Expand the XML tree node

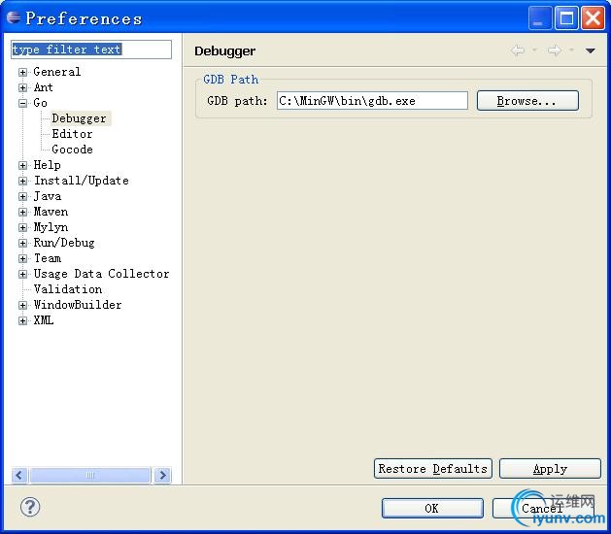(x=22, y=320)
